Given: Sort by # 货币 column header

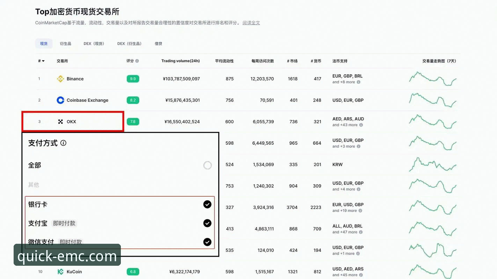Looking at the screenshot, I should 316,61.
